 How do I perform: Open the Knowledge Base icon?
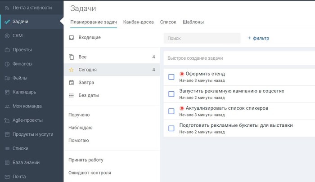point(7,163)
